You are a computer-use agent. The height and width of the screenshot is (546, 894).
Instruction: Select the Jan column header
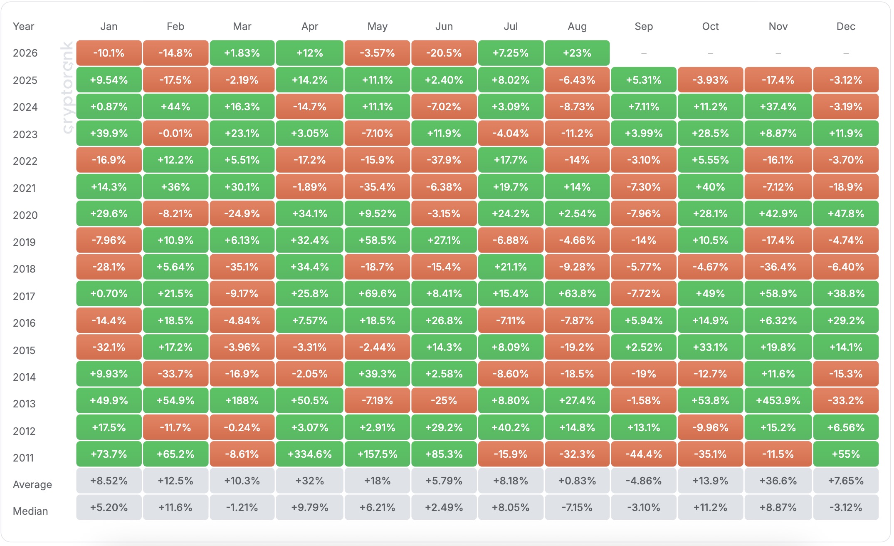tap(109, 26)
